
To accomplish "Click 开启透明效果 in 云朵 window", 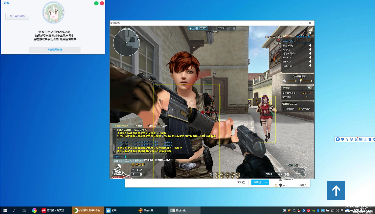I will [55, 50].
